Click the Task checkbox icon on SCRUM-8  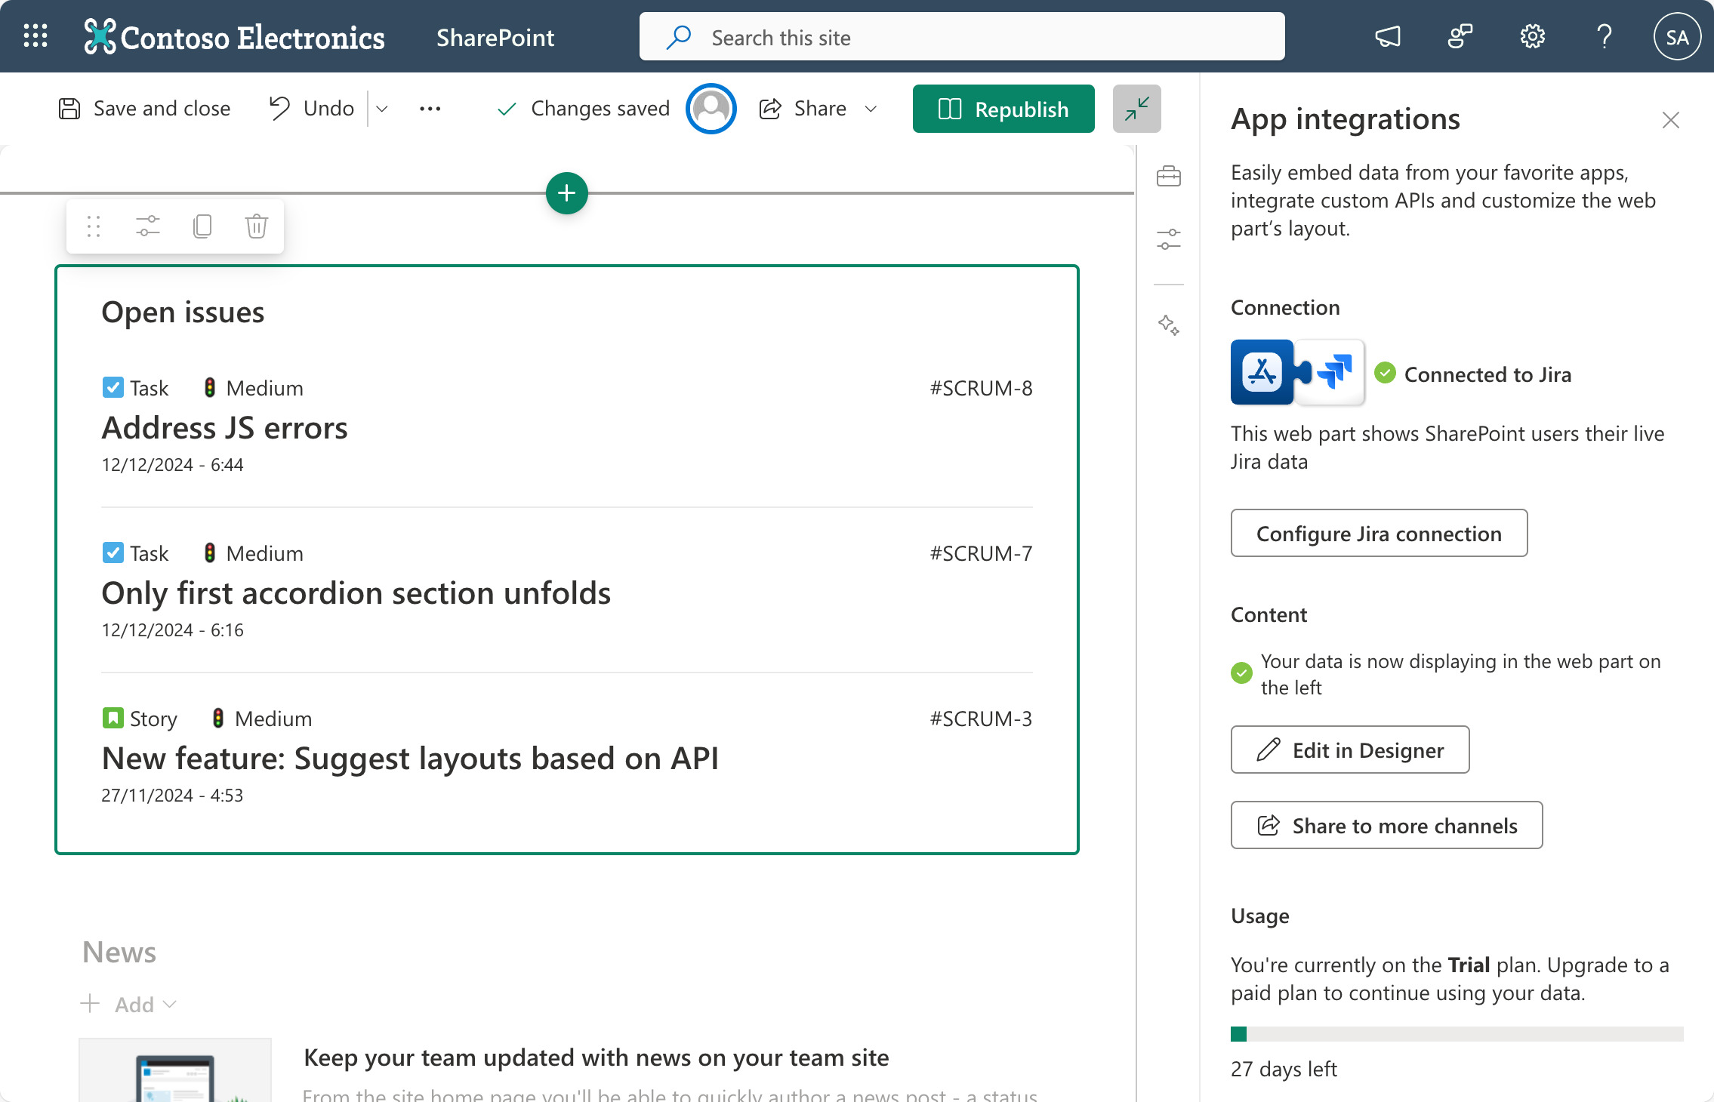click(x=113, y=388)
